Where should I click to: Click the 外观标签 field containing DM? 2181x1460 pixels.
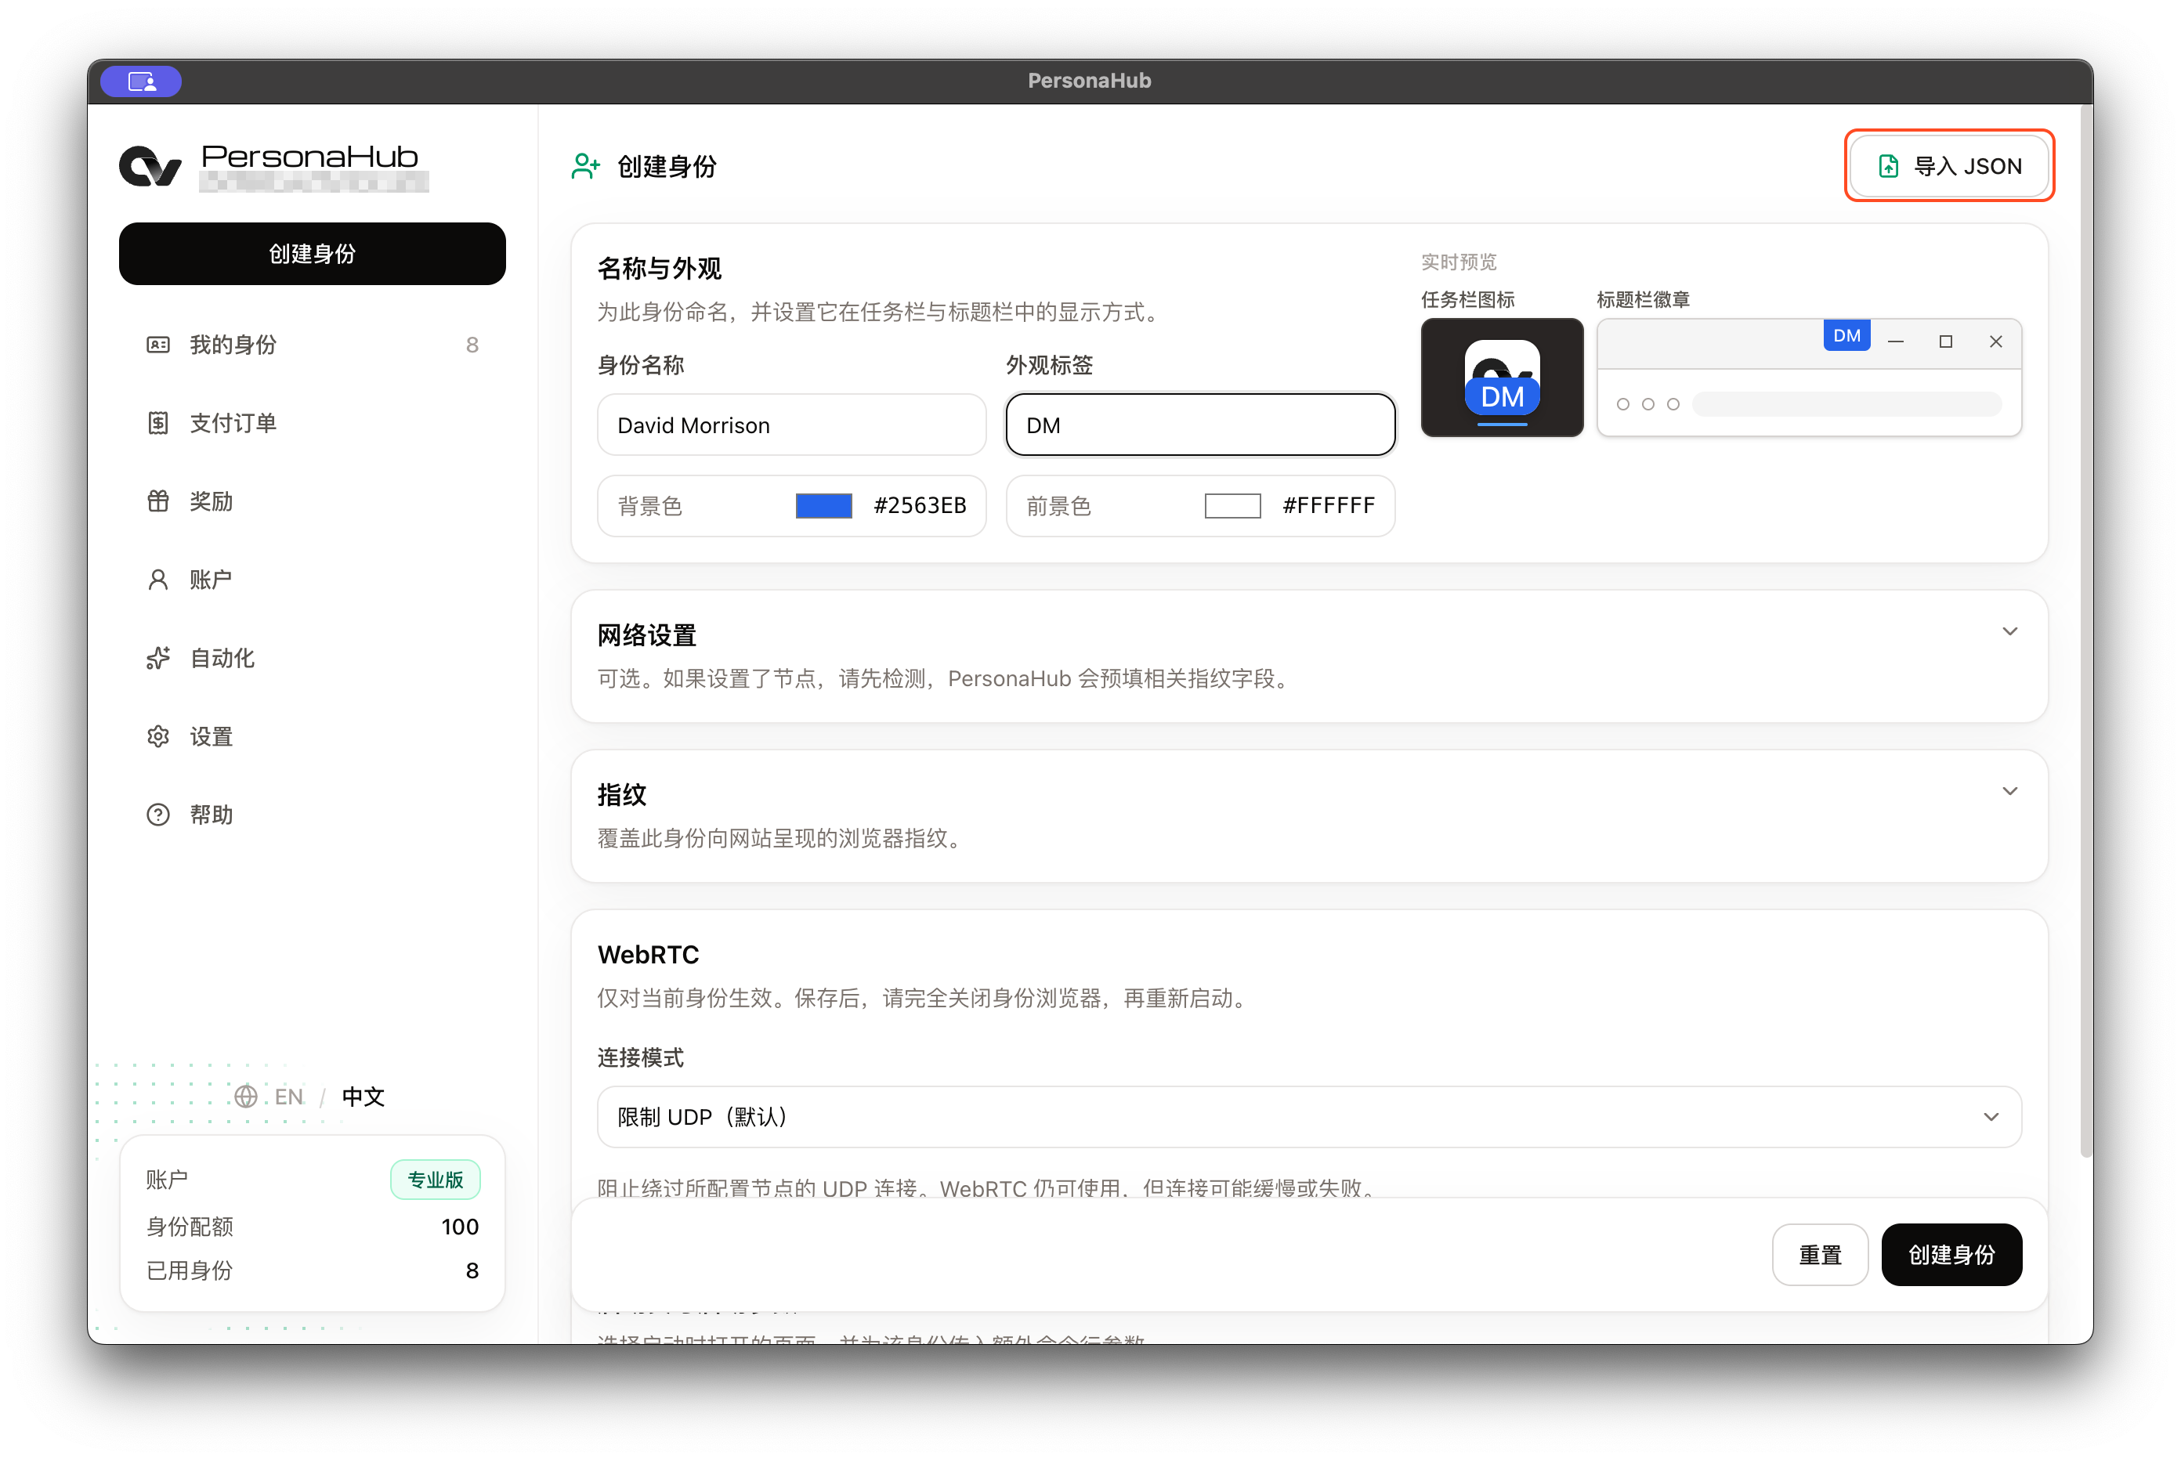coord(1200,425)
